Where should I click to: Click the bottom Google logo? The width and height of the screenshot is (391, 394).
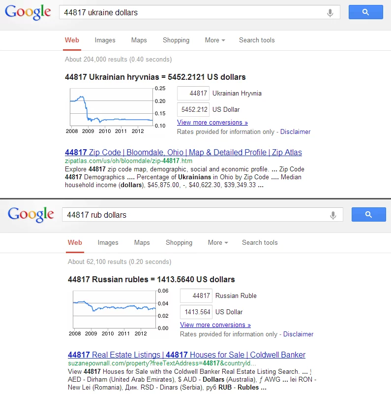point(31,215)
